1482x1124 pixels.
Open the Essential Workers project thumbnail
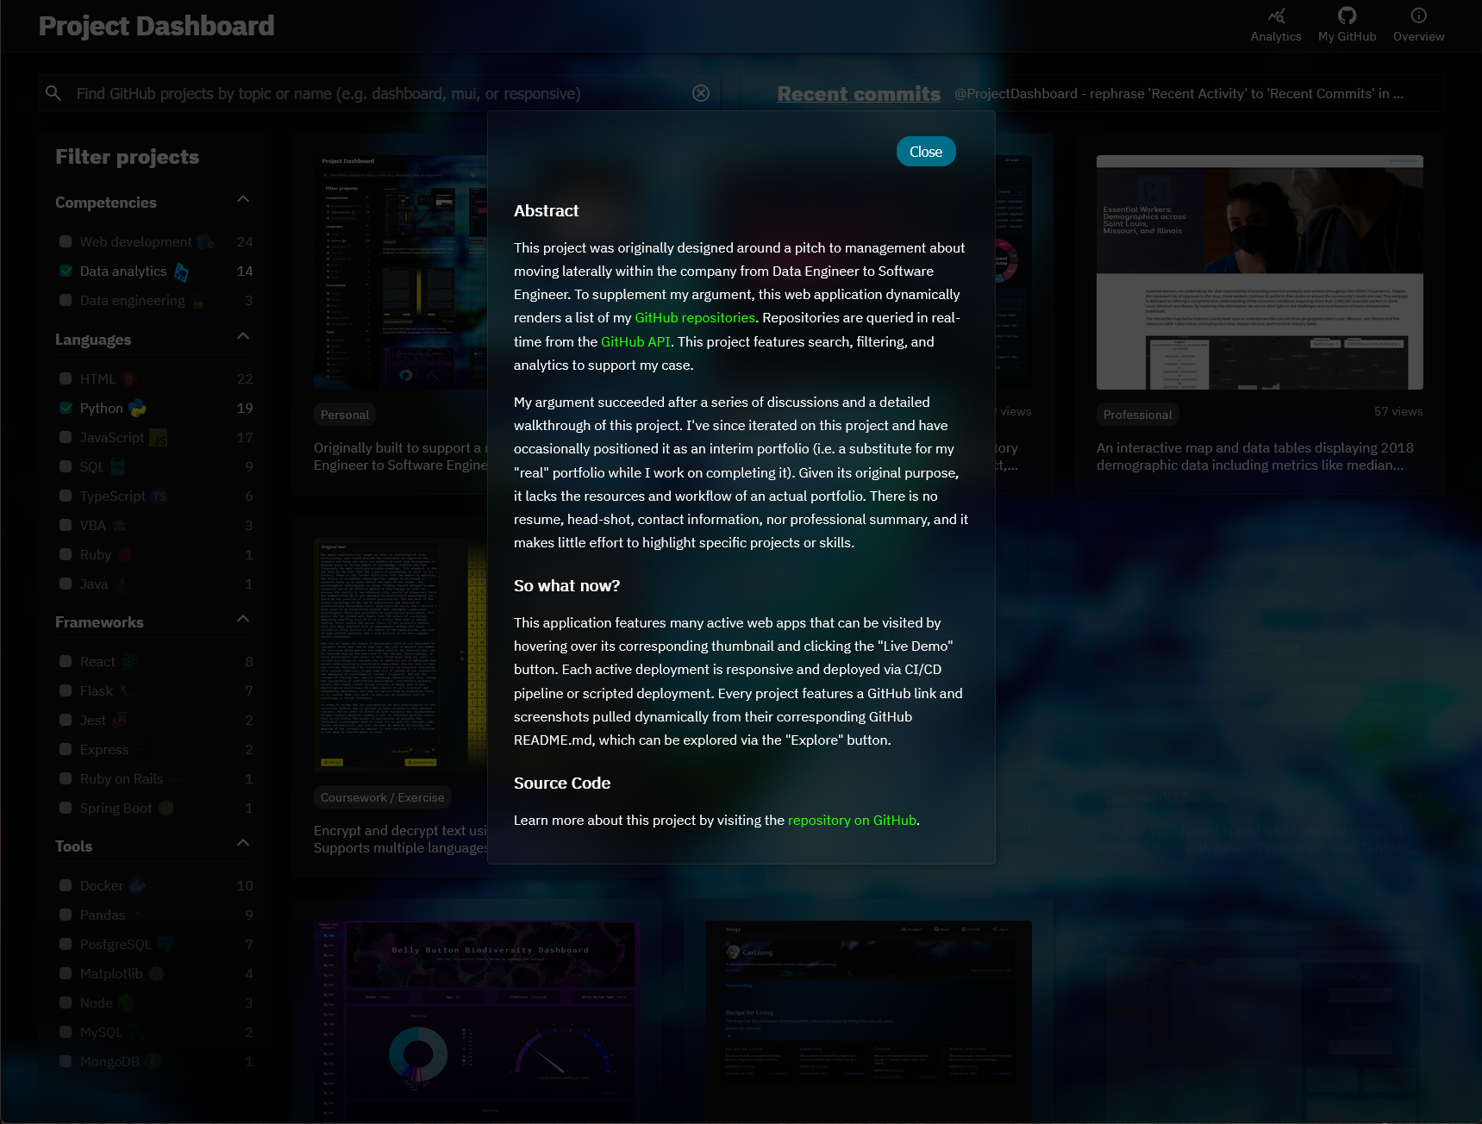(x=1259, y=272)
